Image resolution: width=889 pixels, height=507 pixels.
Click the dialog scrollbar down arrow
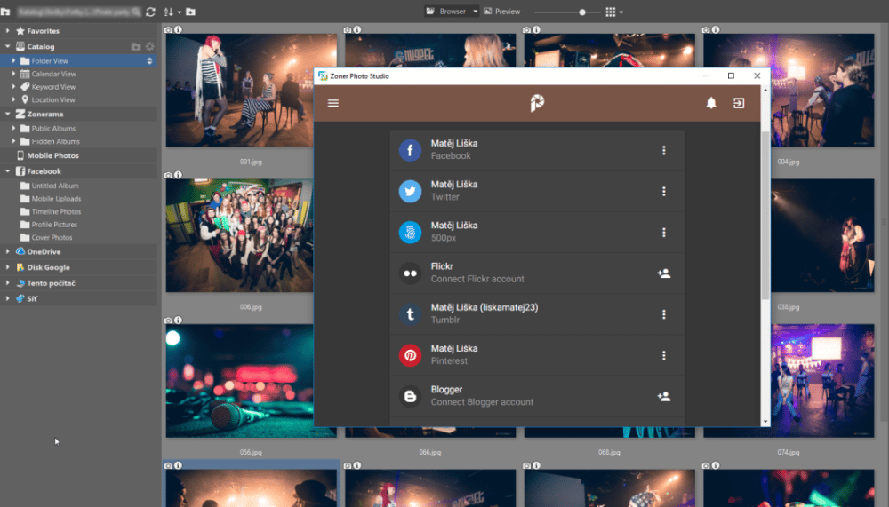tap(765, 422)
